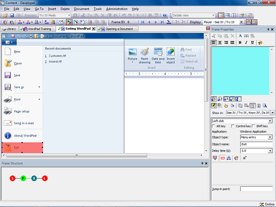
Task: Click the colored T text-color icon
Action: 260,43
